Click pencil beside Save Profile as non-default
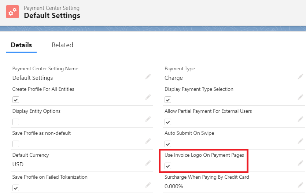Screen dimensions: 306x193 click(x=148, y=141)
